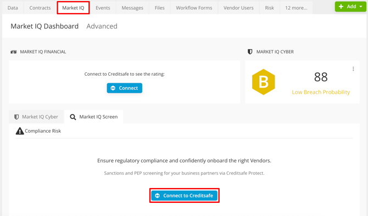Viewport: 368px width, 216px height.
Task: Click the Compliance Risk warning triangle icon
Action: pos(20,131)
